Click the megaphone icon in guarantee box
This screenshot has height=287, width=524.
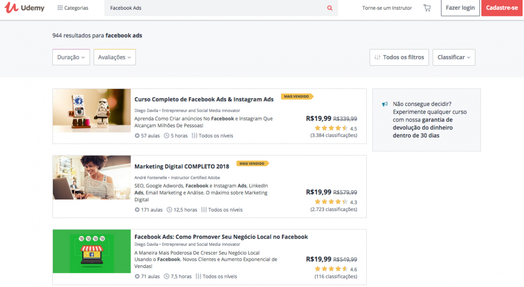385,104
